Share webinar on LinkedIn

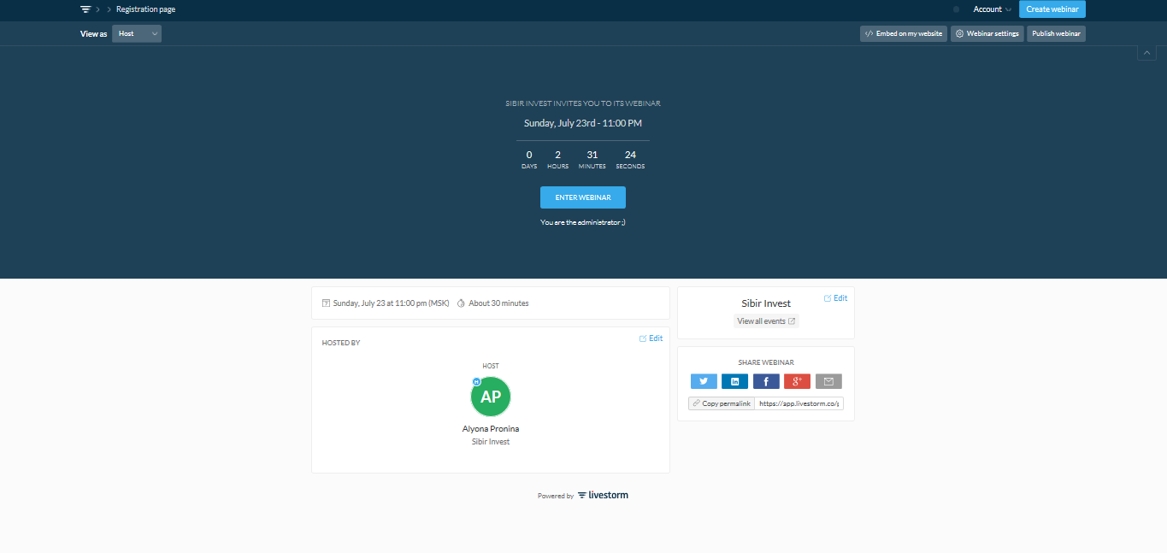[x=734, y=381]
